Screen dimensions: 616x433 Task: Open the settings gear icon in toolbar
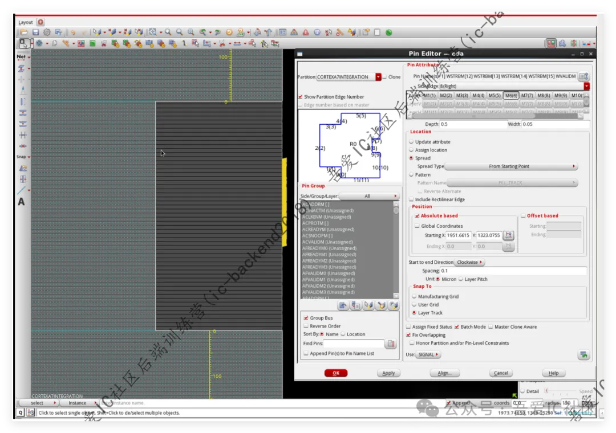point(47,32)
